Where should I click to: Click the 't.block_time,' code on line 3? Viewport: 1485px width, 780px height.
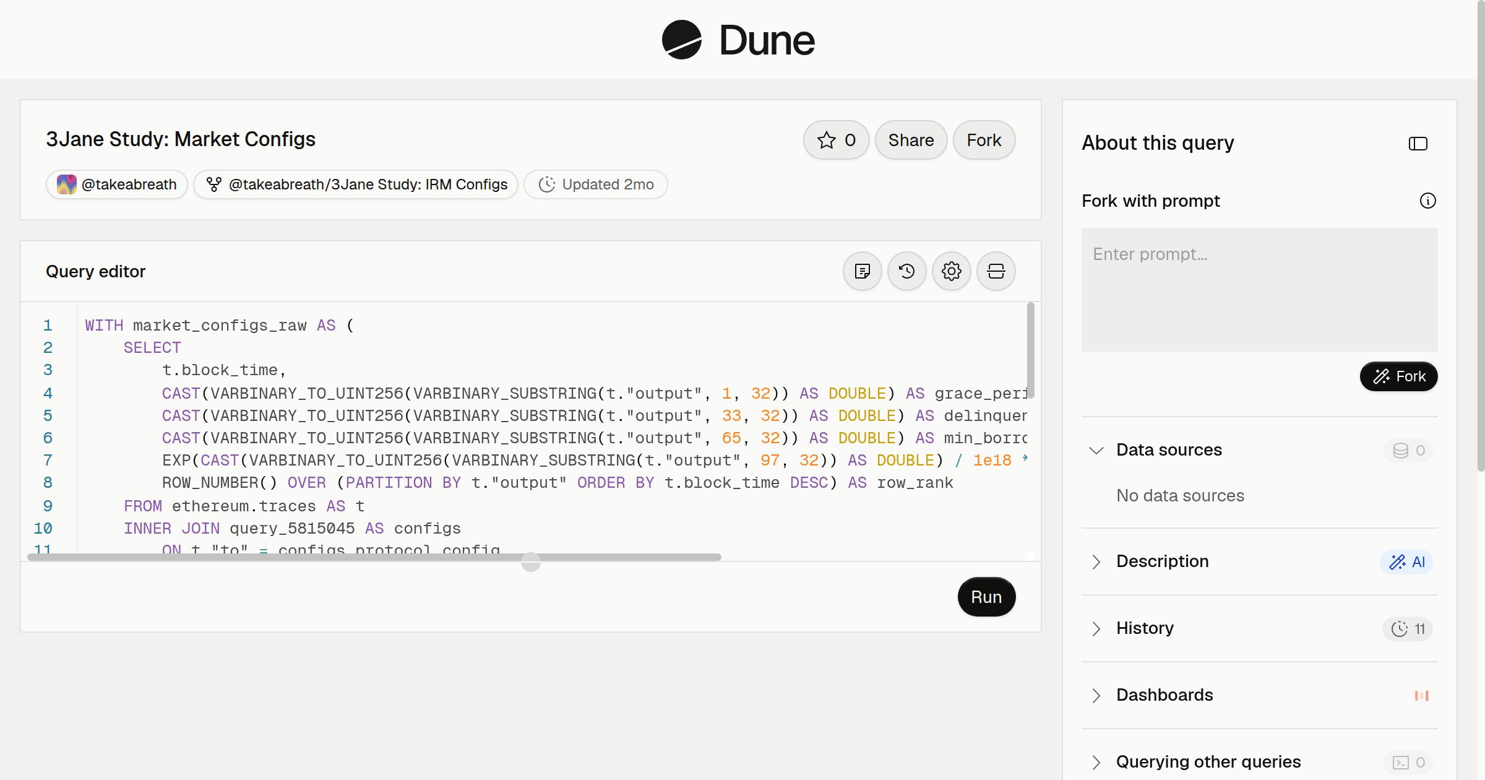click(x=224, y=370)
